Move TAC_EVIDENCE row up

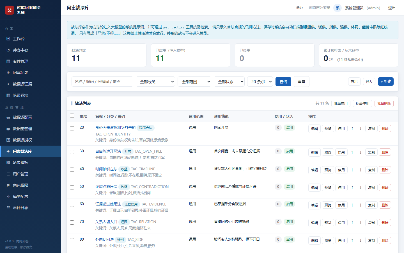(352, 205)
